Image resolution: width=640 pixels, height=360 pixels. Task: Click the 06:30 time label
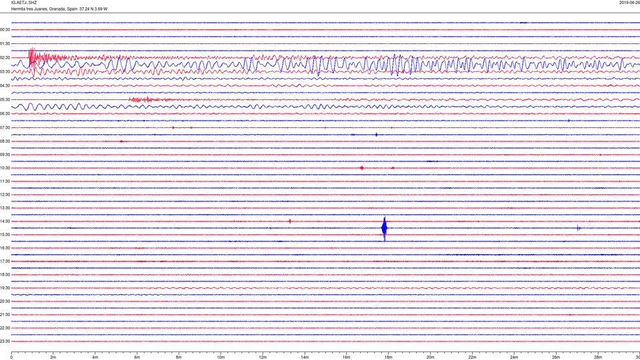click(x=5, y=114)
